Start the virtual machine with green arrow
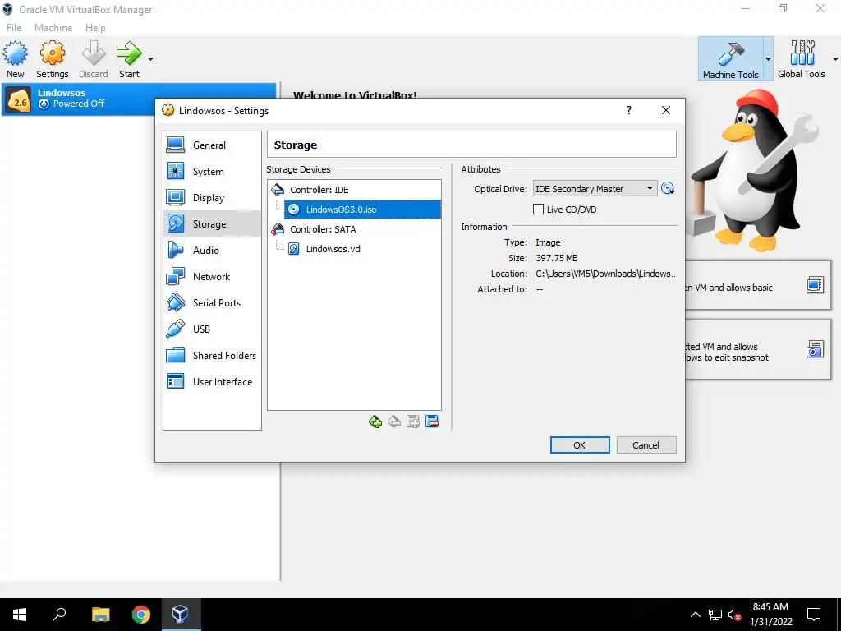This screenshot has height=631, width=841. coord(129,53)
